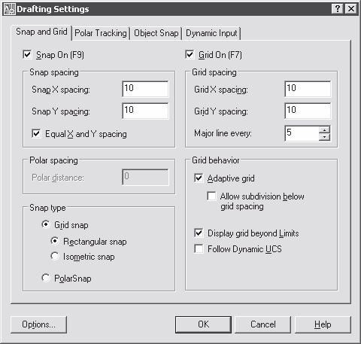Close the Drafting Settings dialog

point(351,9)
